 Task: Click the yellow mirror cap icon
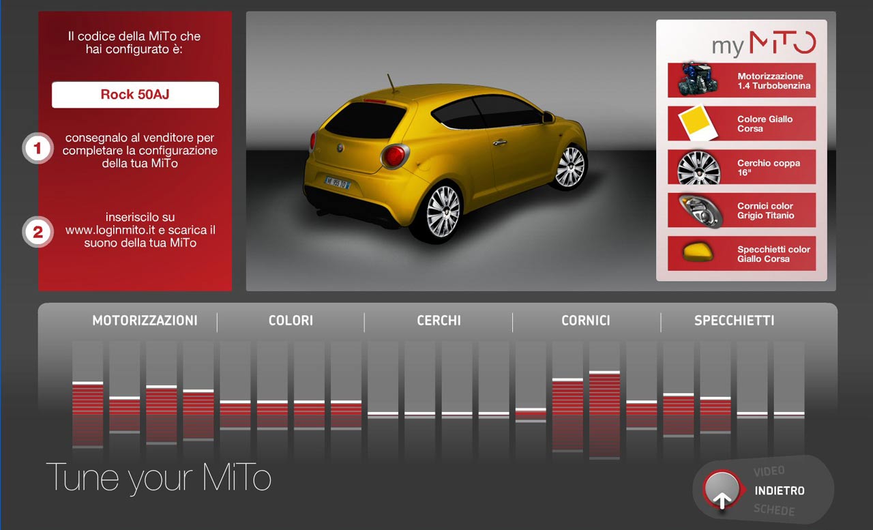point(699,254)
